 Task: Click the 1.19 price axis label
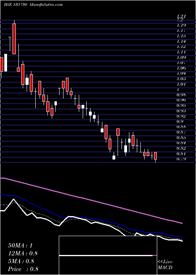181,25
